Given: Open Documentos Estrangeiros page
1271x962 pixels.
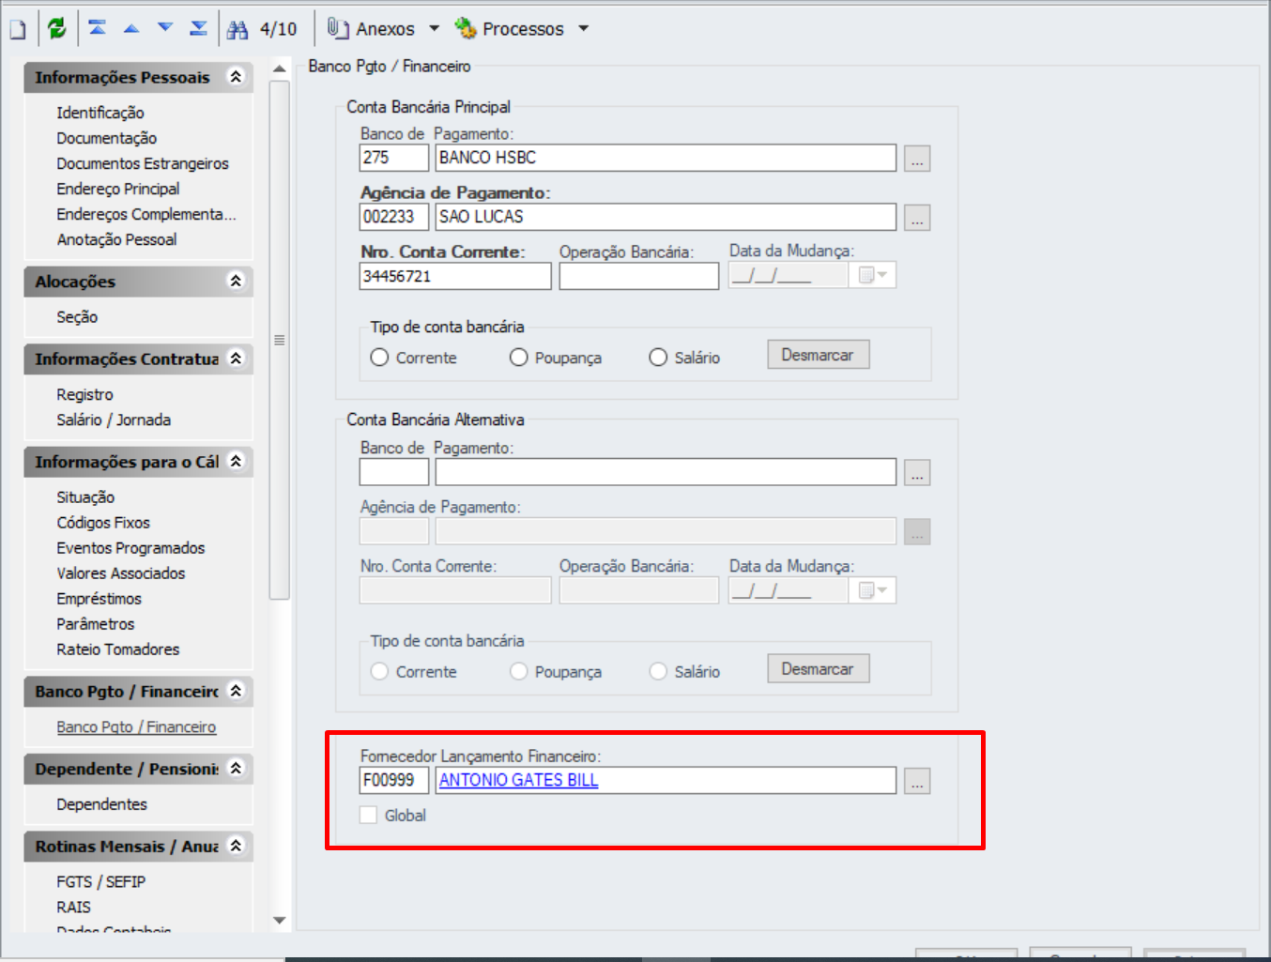Looking at the screenshot, I should click(x=143, y=163).
